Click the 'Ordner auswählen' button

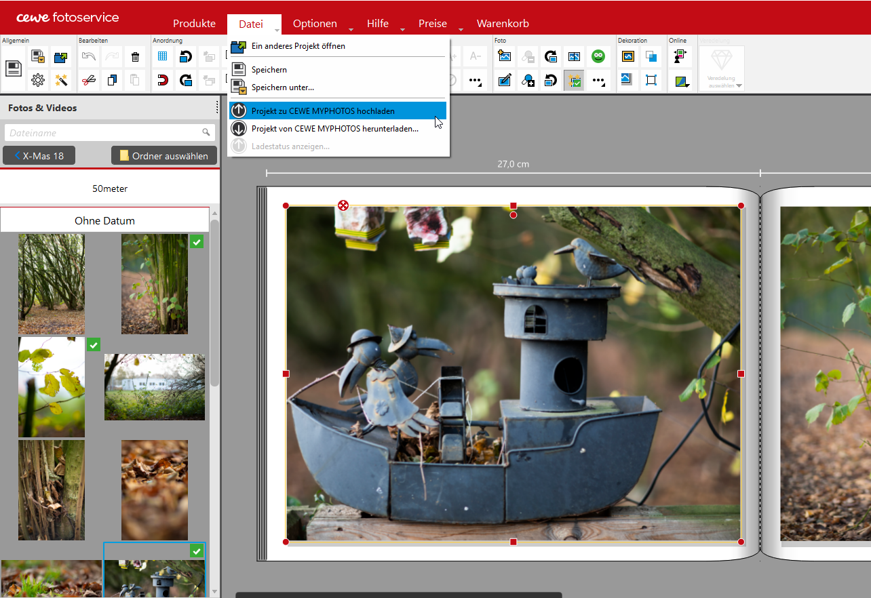tap(164, 155)
